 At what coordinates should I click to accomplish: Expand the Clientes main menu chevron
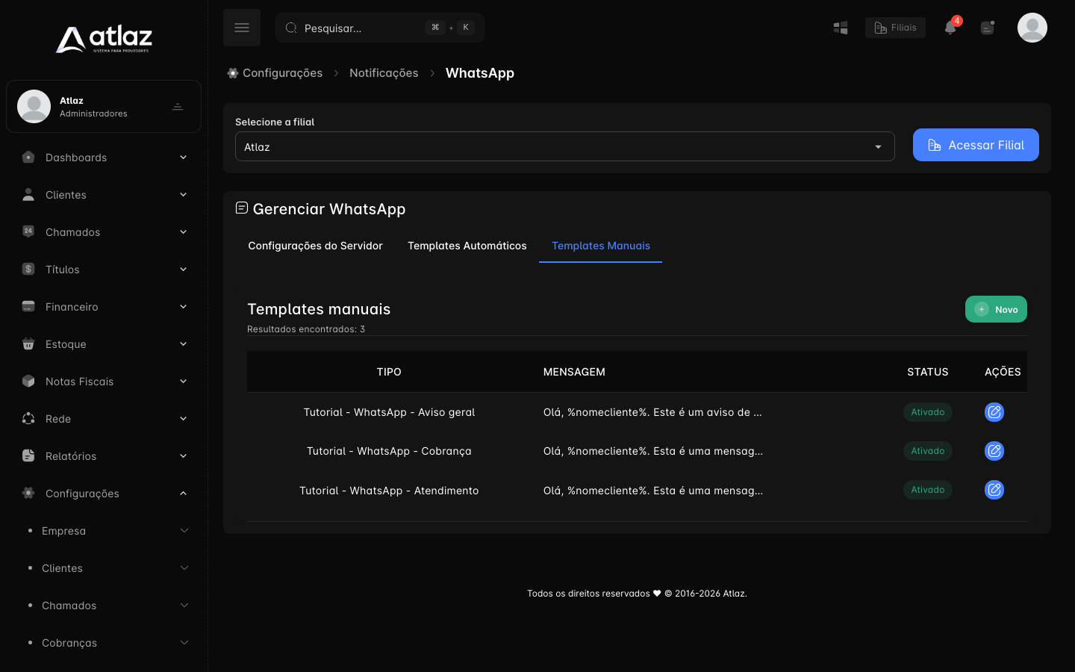point(183,195)
